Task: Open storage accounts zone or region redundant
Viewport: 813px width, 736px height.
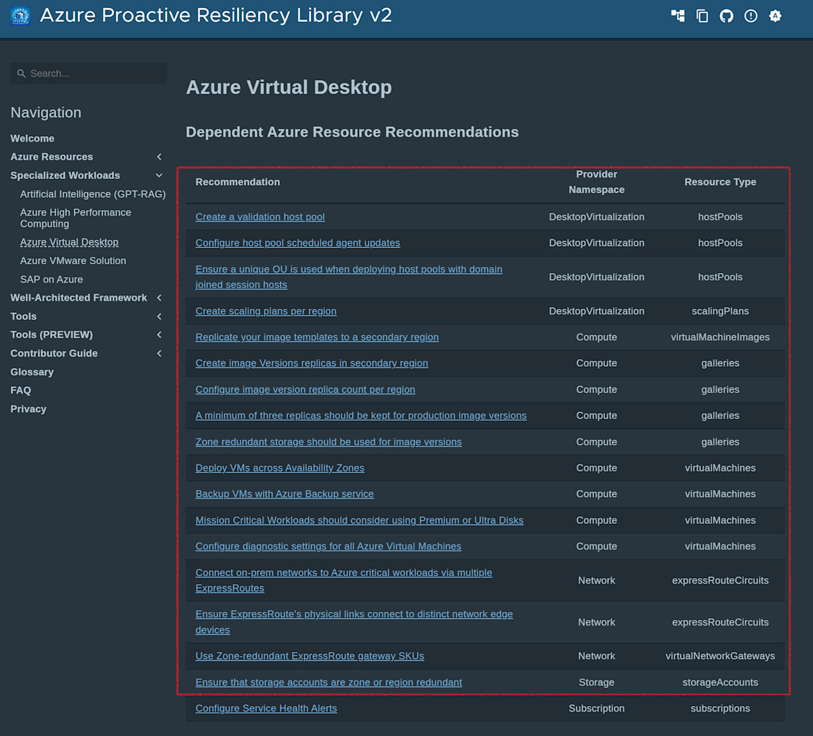Action: [x=329, y=682]
